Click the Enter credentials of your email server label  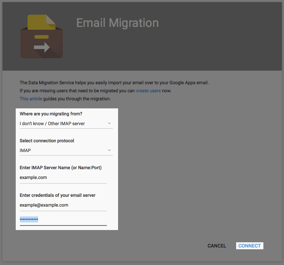(x=57, y=195)
